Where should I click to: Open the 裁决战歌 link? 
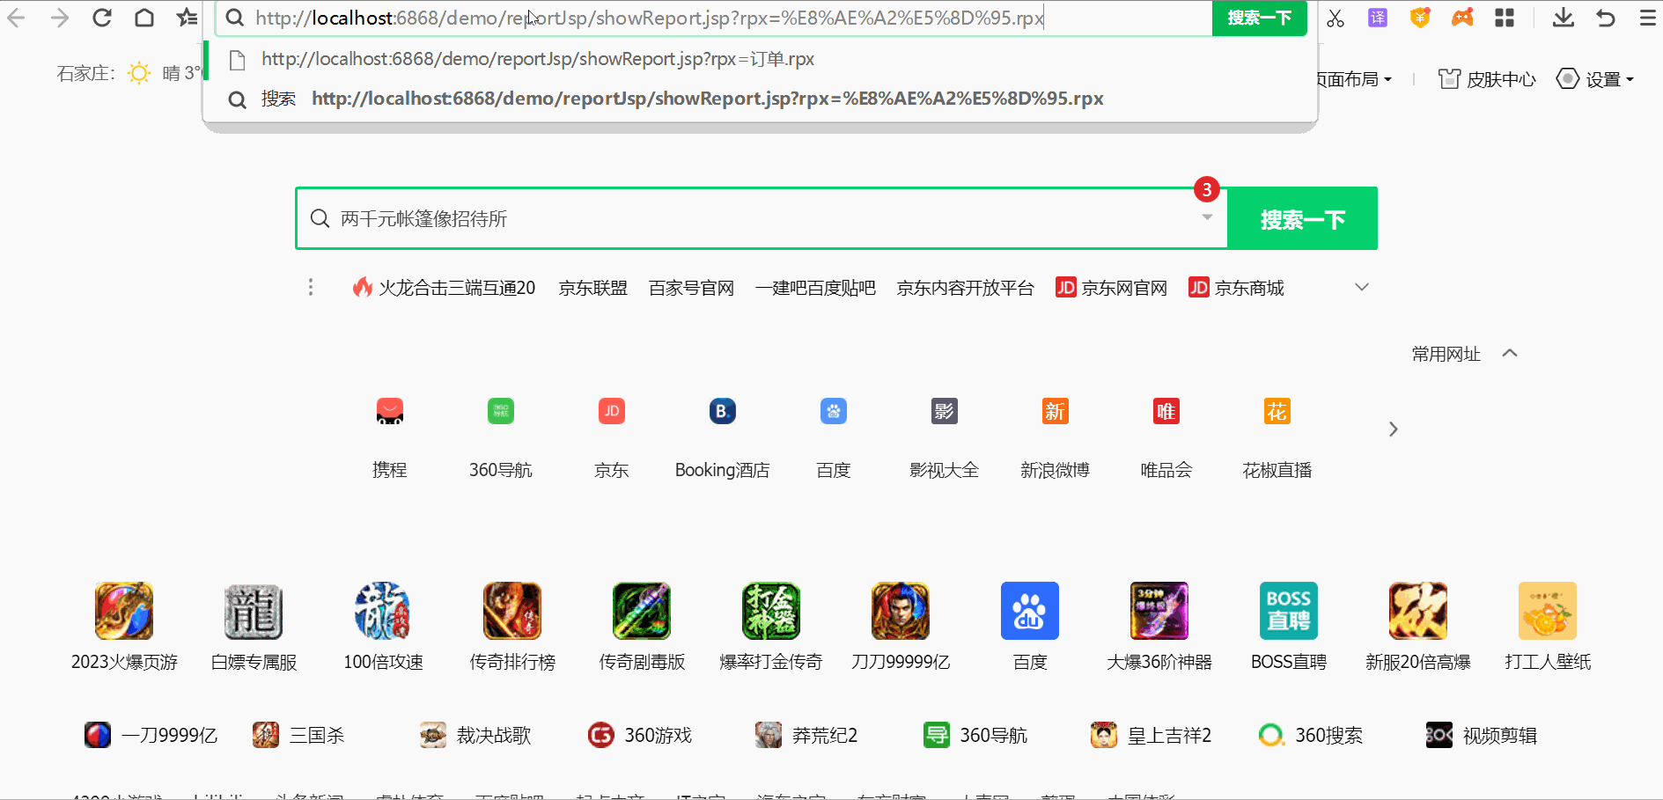pos(476,735)
